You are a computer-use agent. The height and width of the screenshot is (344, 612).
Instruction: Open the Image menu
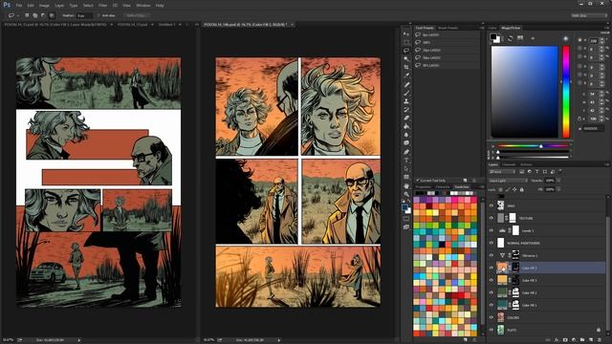44,6
